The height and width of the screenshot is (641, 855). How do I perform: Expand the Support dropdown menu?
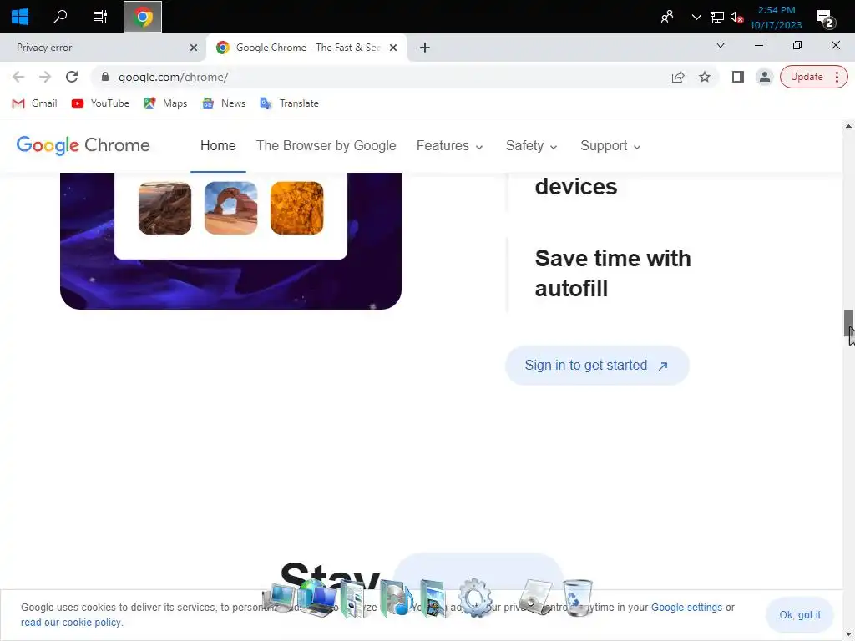[610, 145]
